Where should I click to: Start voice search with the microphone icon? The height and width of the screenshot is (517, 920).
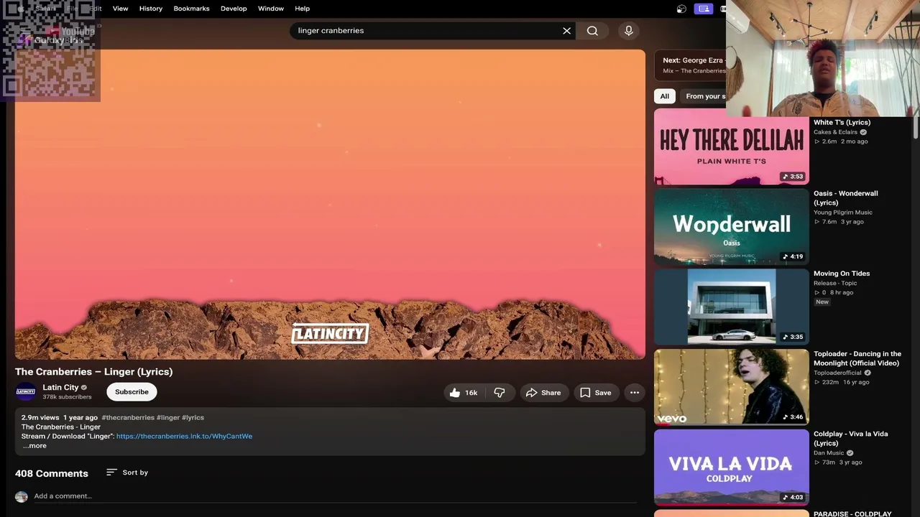[629, 31]
